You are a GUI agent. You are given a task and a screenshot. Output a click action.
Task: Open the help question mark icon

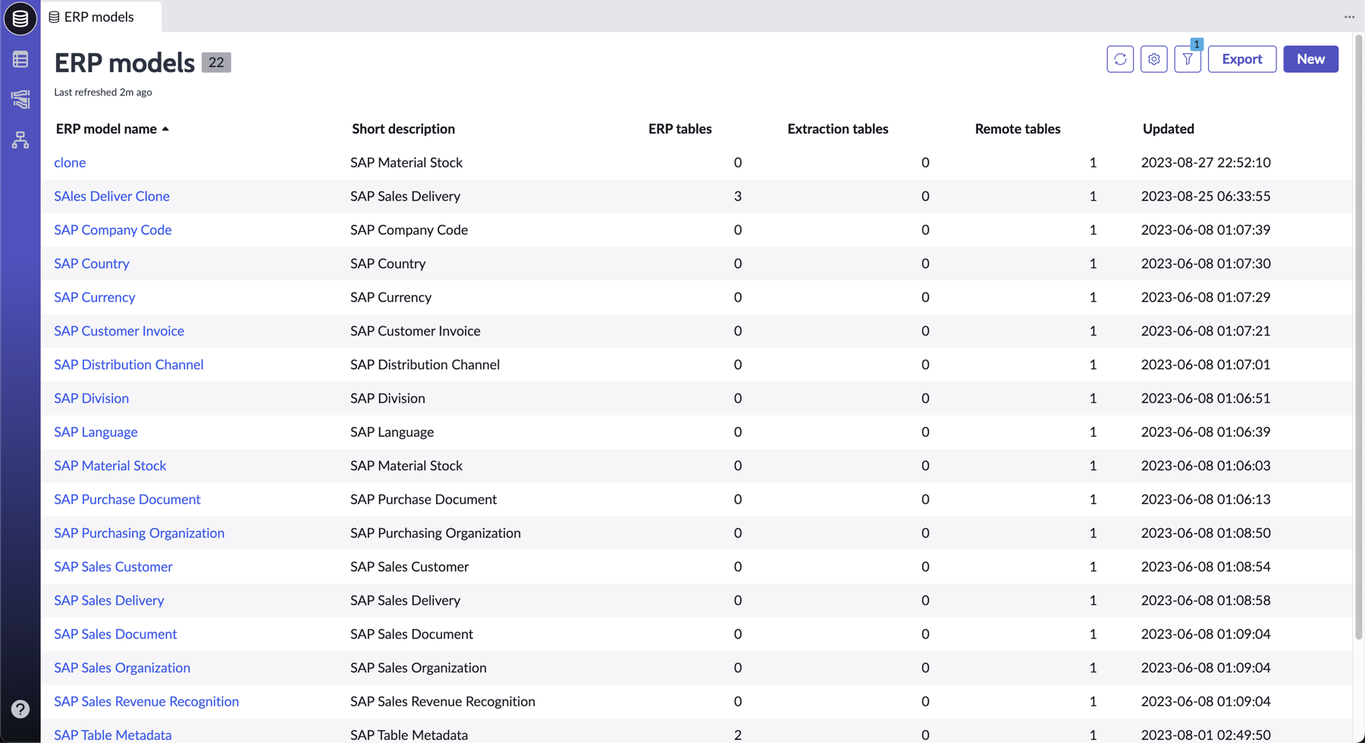(x=20, y=709)
